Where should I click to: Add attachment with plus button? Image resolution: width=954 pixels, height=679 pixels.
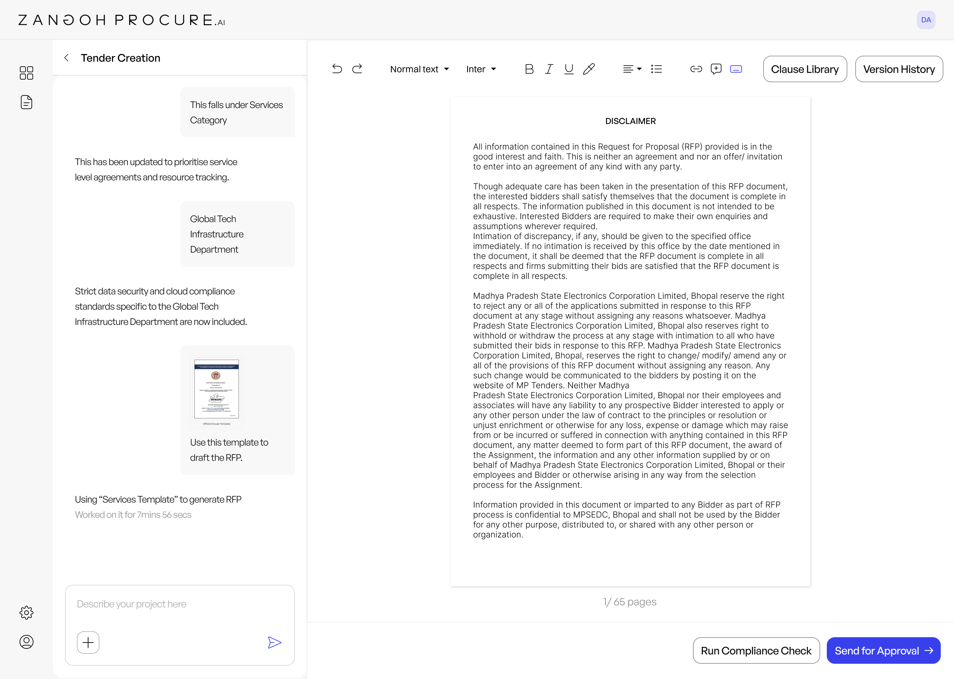tap(88, 642)
